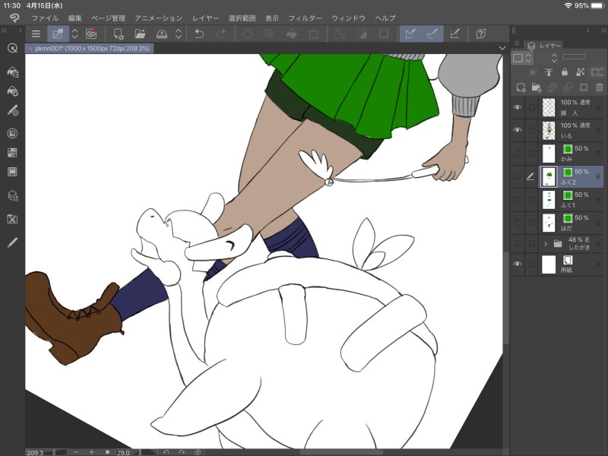The width and height of the screenshot is (608, 456).
Task: Open the Brush Size palette icon
Action: [x=12, y=111]
